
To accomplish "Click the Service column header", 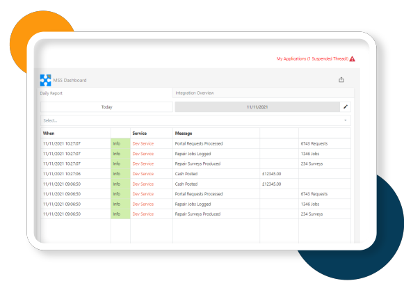I will [x=139, y=134].
